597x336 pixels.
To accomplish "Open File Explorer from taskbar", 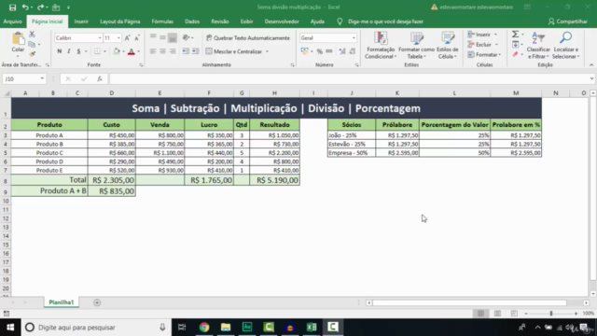I will [x=226, y=328].
